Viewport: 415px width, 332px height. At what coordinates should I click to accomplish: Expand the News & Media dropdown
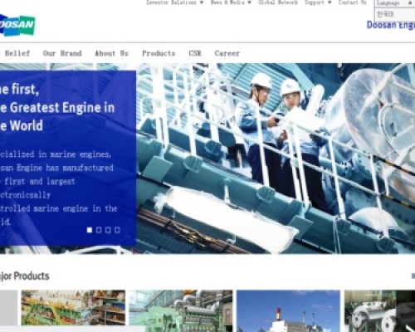(x=231, y=2)
